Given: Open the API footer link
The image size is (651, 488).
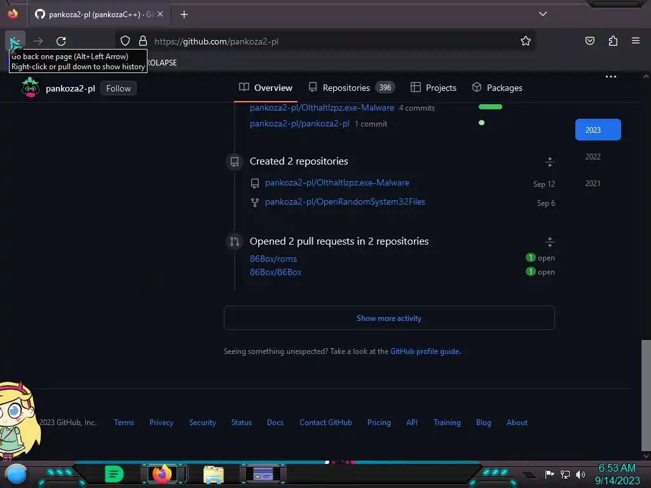Looking at the screenshot, I should tap(412, 423).
